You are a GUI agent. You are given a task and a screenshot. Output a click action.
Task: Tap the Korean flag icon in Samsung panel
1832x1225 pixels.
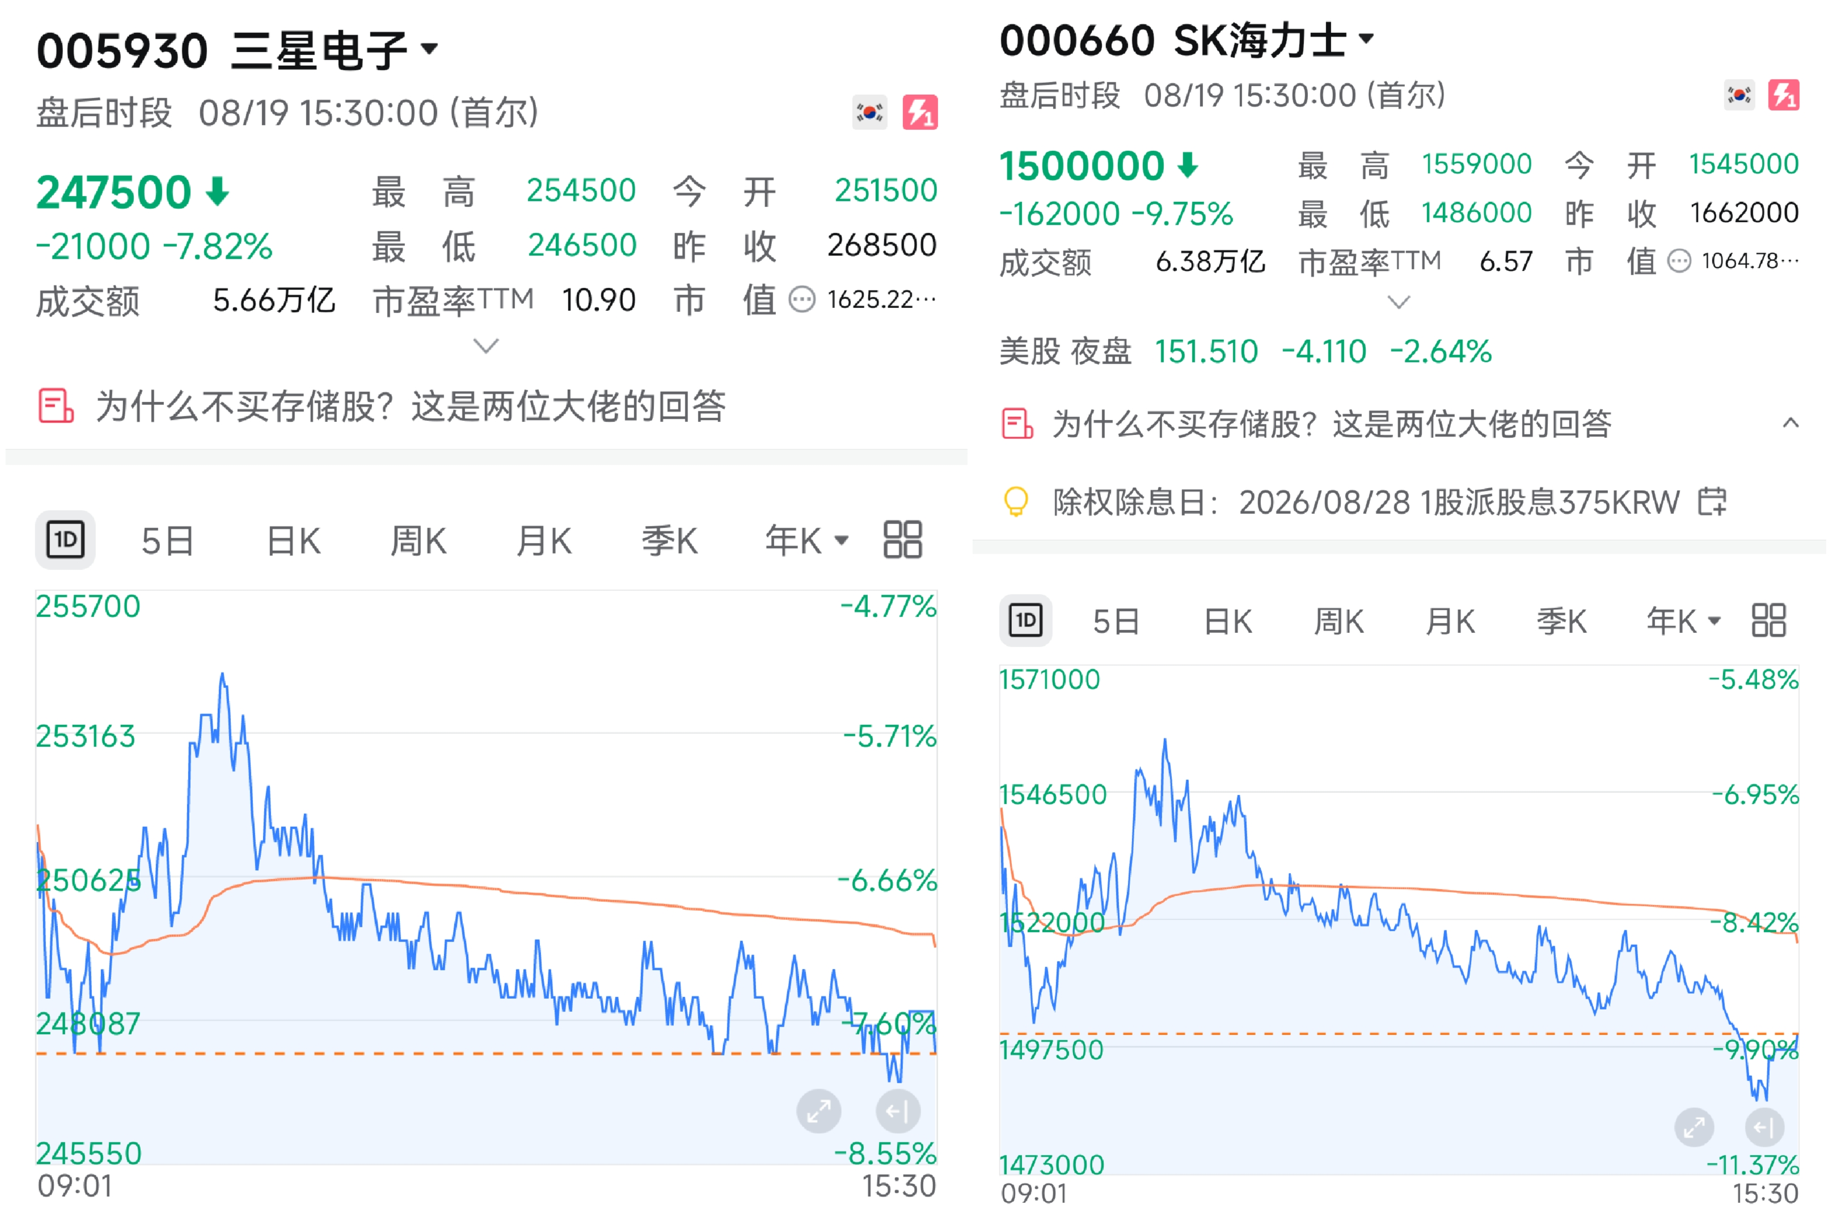[x=869, y=112]
